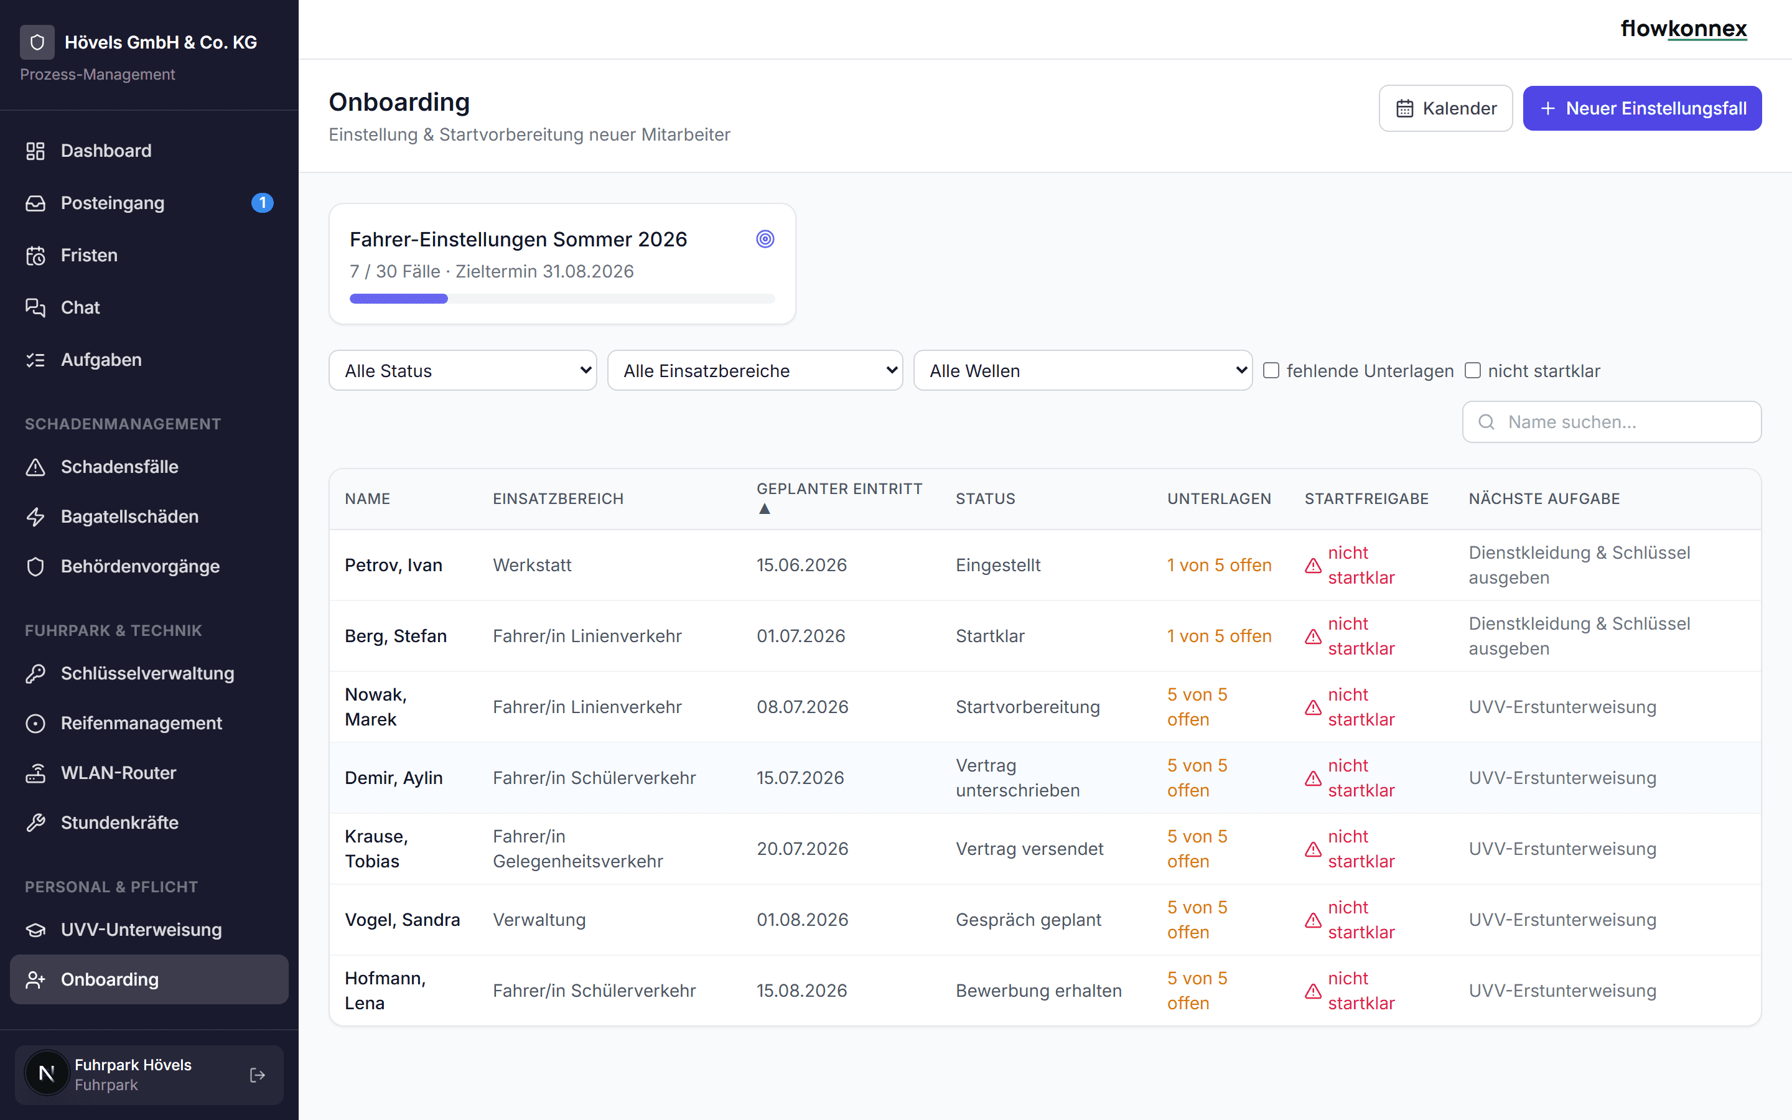Click 'Bewerbung erhalten' status cell
Image resolution: width=1792 pixels, height=1120 pixels.
[x=1038, y=991]
